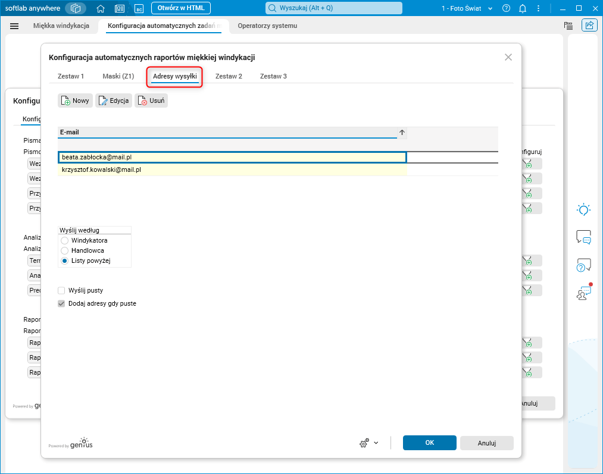Viewport: 603px width, 474px height.
Task: Click the third filter-add icon in background window
Action: (532, 193)
